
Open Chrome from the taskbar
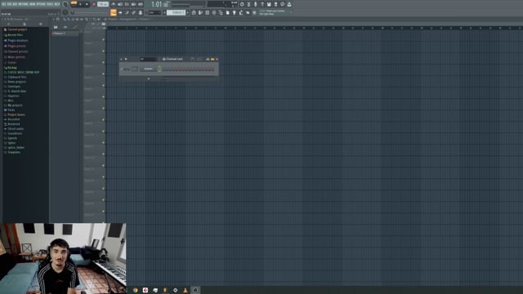[x=136, y=290]
